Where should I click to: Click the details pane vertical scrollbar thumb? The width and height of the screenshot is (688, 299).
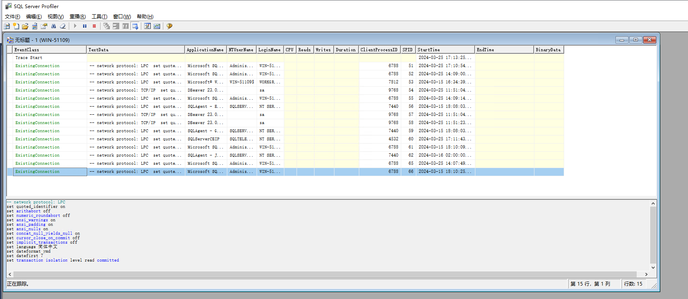pos(653,235)
